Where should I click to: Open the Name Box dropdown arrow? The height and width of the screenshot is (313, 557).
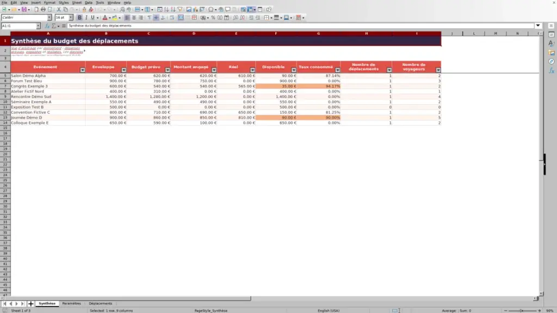pyautogui.click(x=39, y=26)
